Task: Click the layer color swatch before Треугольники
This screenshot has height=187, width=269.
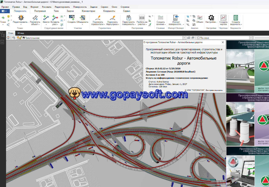Action: coord(24,38)
